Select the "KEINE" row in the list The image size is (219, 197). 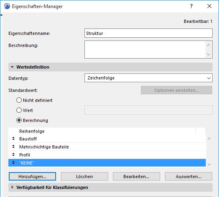coord(107,163)
